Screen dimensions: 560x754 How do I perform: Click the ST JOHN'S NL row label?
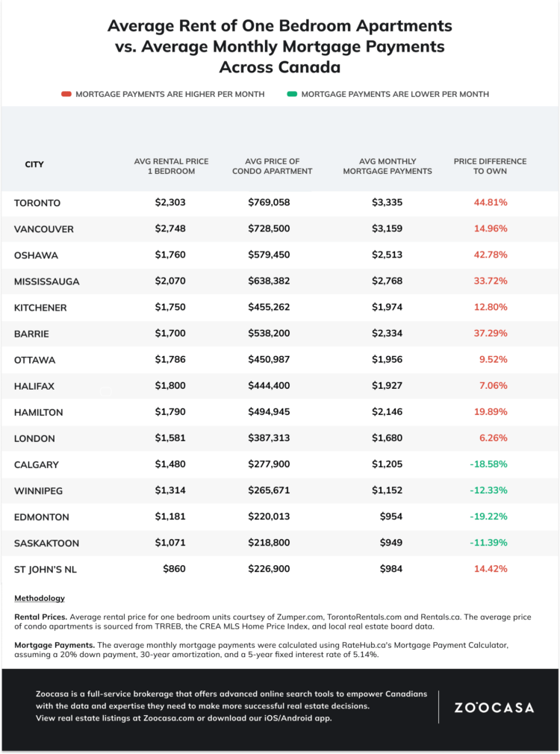(46, 570)
